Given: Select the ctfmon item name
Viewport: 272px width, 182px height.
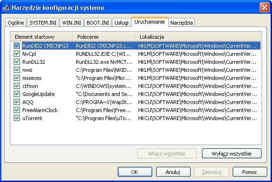Looking at the screenshot, I should click(30, 86).
